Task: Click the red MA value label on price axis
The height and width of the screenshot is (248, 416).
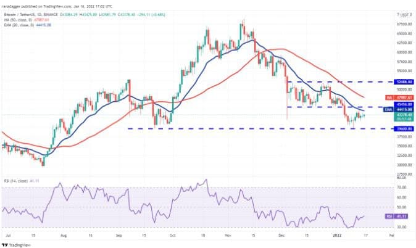Action: [399, 97]
